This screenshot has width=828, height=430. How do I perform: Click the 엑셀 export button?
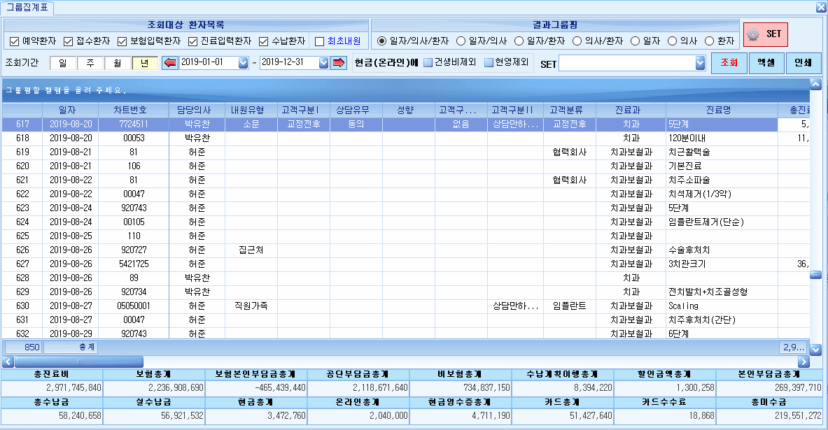(766, 63)
